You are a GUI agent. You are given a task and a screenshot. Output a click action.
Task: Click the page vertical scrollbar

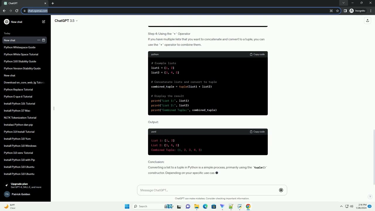(374, 157)
